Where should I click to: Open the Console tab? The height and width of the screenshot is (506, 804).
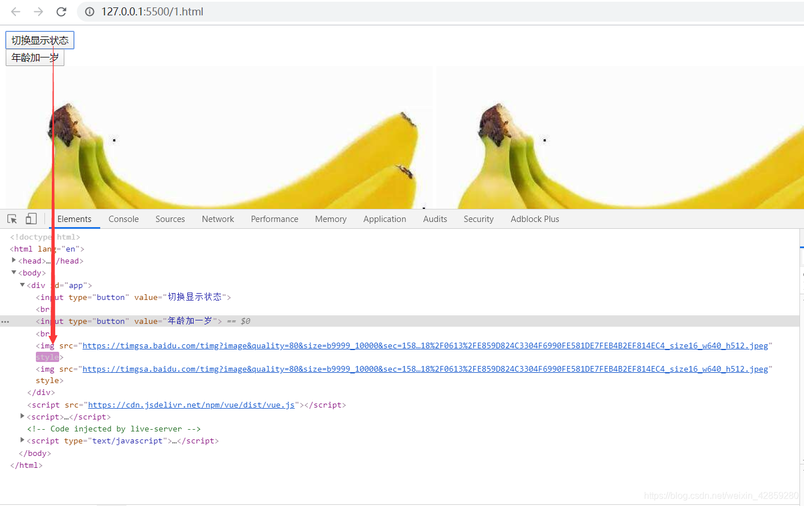[124, 219]
